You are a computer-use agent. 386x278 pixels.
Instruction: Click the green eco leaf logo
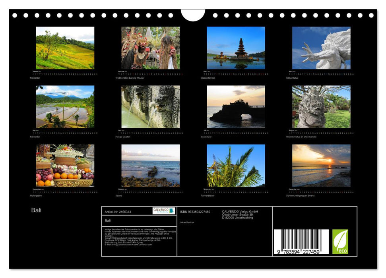[340, 241]
